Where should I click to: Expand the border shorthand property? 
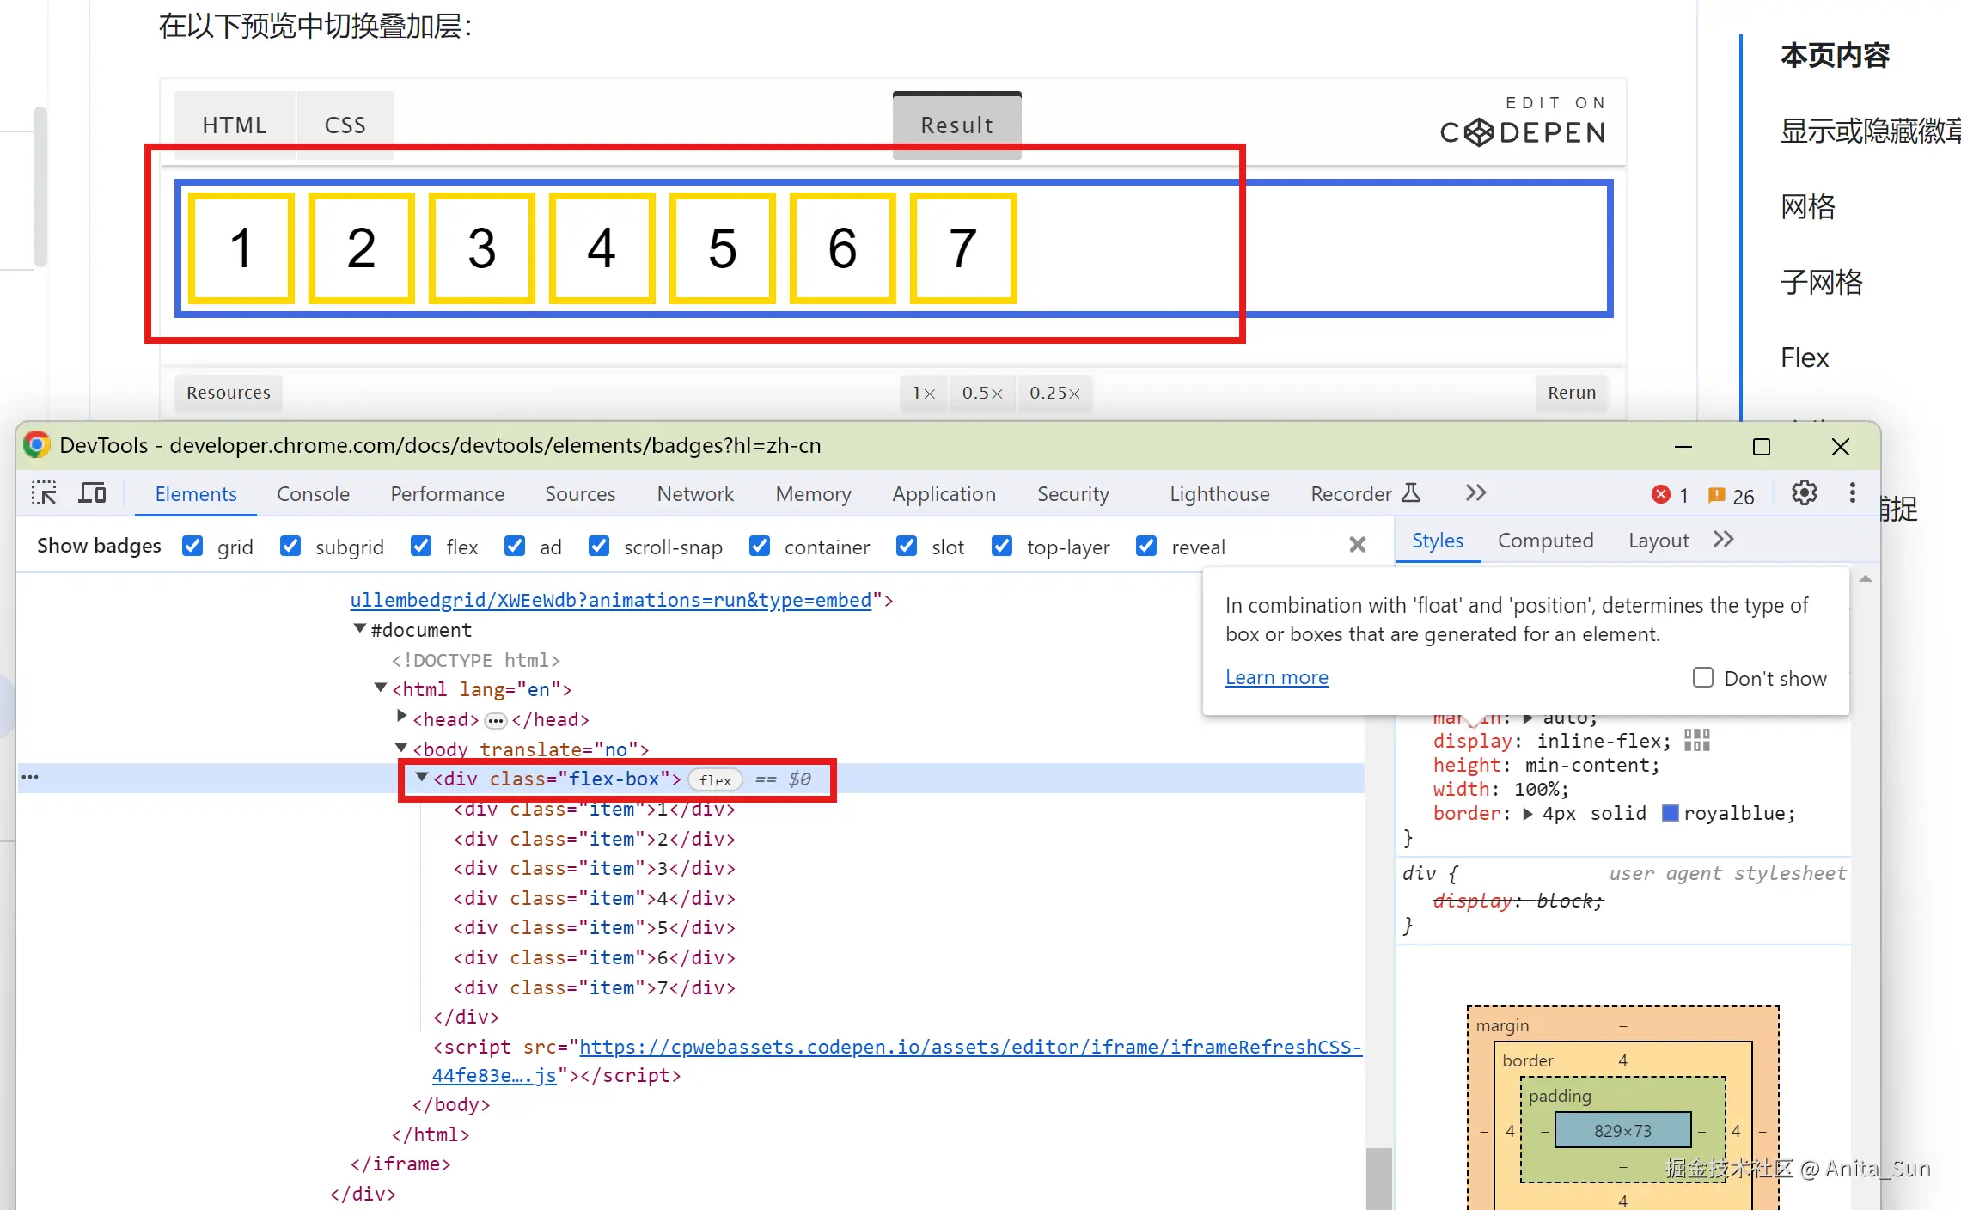click(x=1528, y=814)
